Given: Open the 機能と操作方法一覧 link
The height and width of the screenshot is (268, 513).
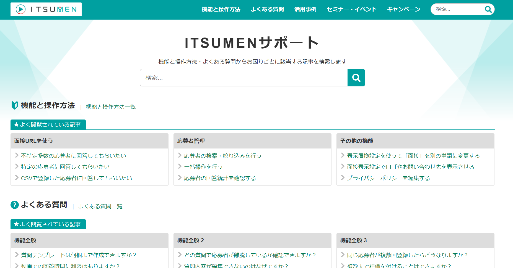Looking at the screenshot, I should tap(111, 107).
